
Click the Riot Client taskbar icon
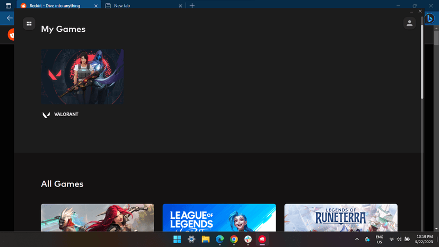click(x=262, y=240)
